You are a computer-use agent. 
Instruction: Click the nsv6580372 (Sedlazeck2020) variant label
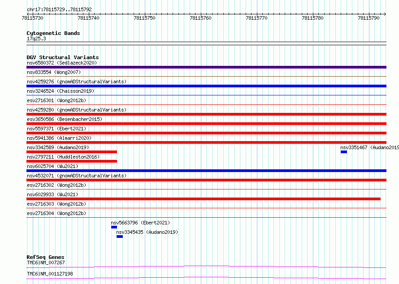click(x=62, y=63)
